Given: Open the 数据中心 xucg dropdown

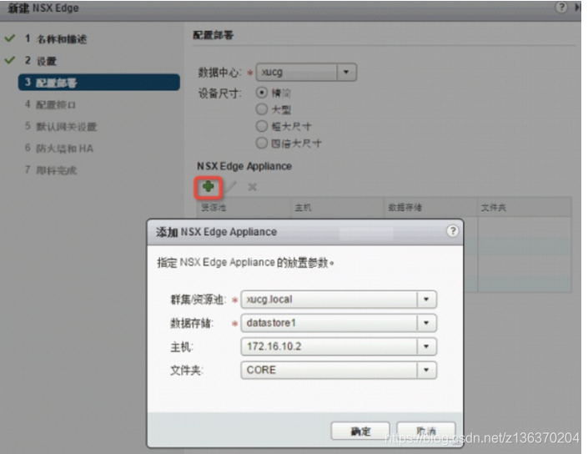Looking at the screenshot, I should coord(346,72).
